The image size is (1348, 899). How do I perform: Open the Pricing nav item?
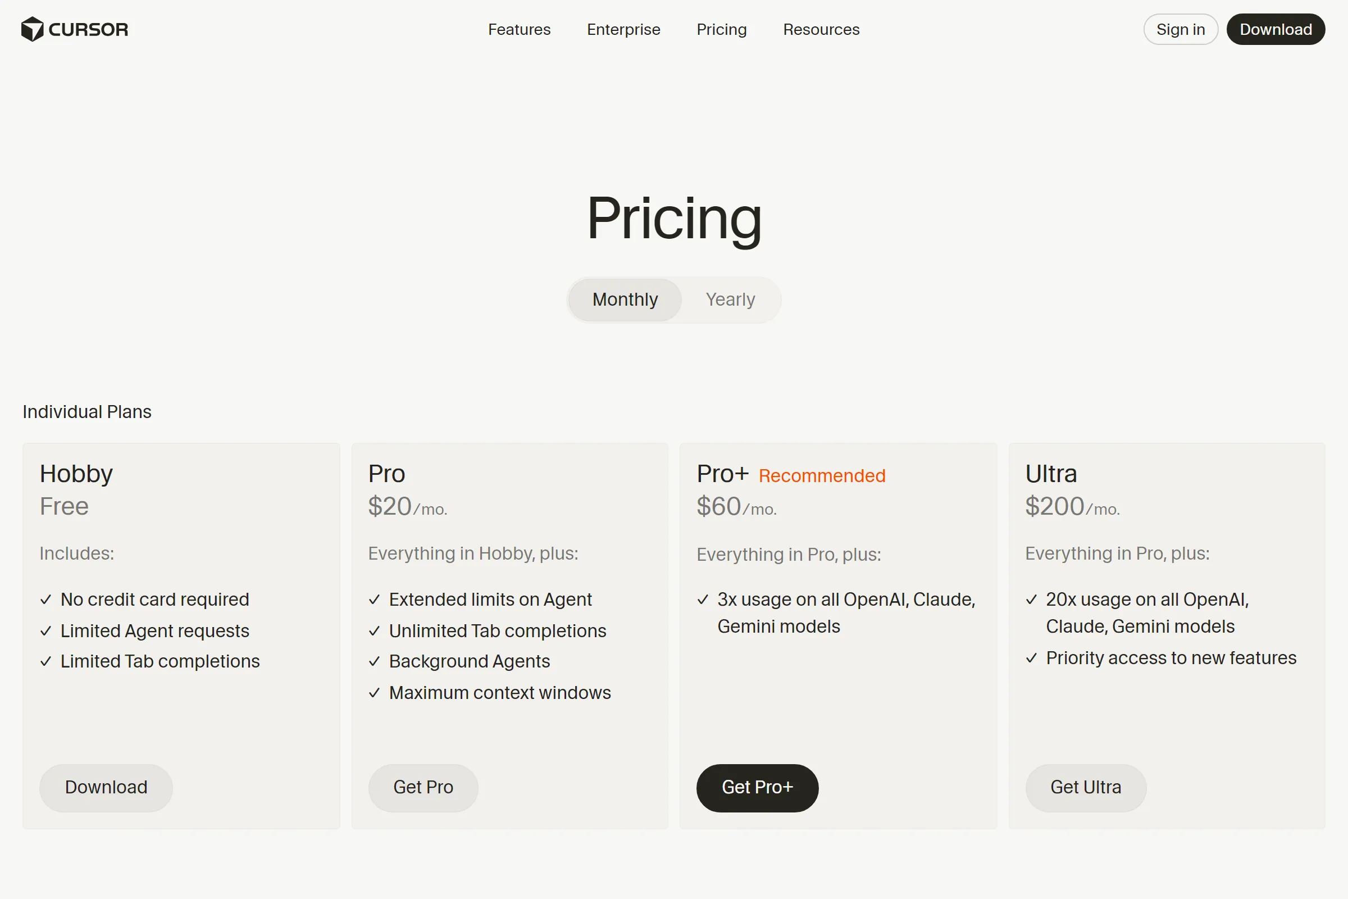(x=722, y=29)
